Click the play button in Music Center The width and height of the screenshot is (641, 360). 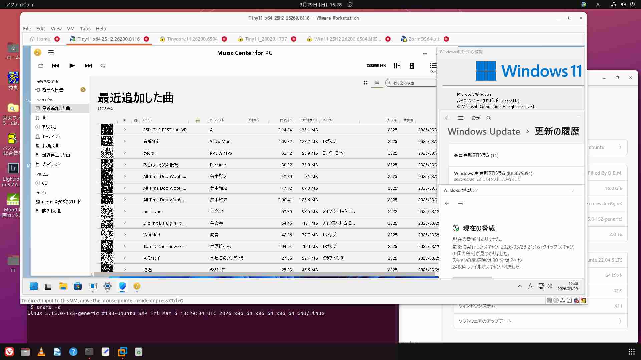click(72, 66)
